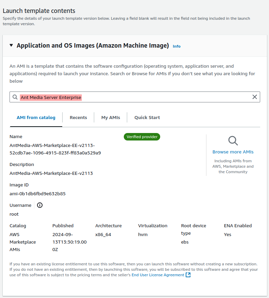Click the external link icon after agreement
Screen dimensions: 269x298
(188, 275)
